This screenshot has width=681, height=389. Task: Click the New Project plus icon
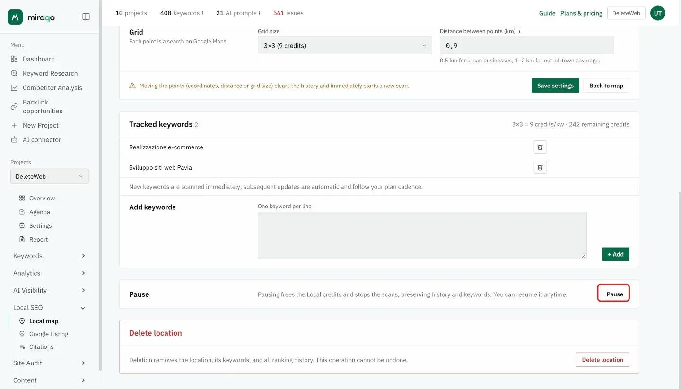(x=14, y=125)
